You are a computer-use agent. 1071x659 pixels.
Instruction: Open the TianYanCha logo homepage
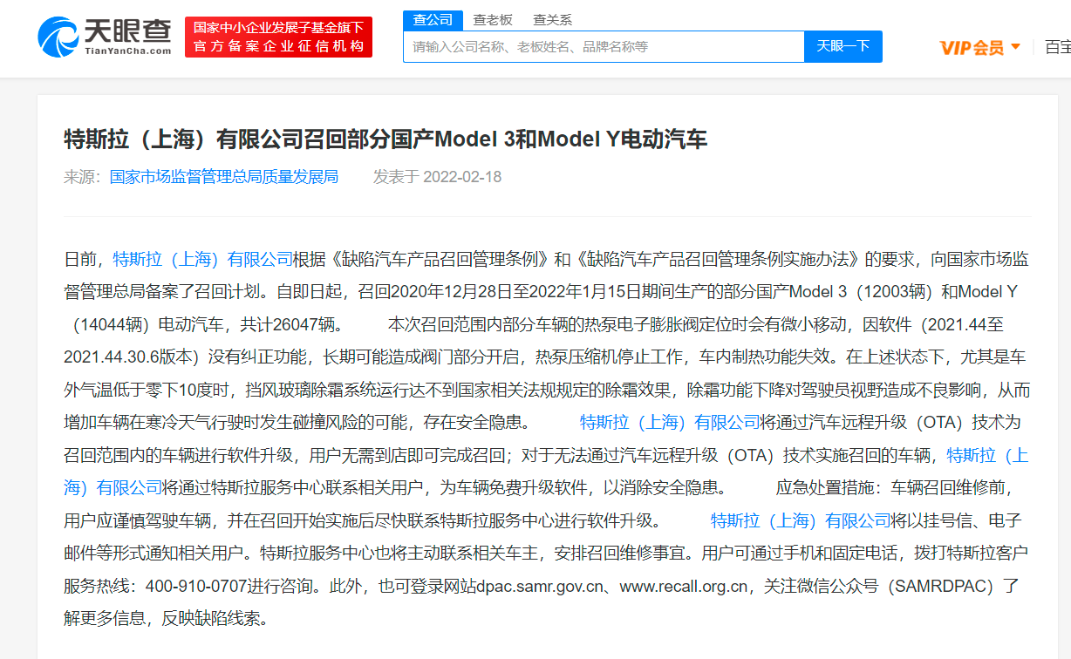tap(105, 37)
